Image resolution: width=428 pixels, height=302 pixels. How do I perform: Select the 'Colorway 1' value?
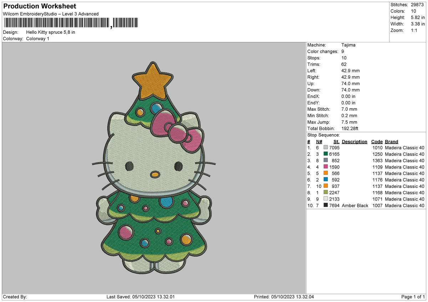point(38,38)
